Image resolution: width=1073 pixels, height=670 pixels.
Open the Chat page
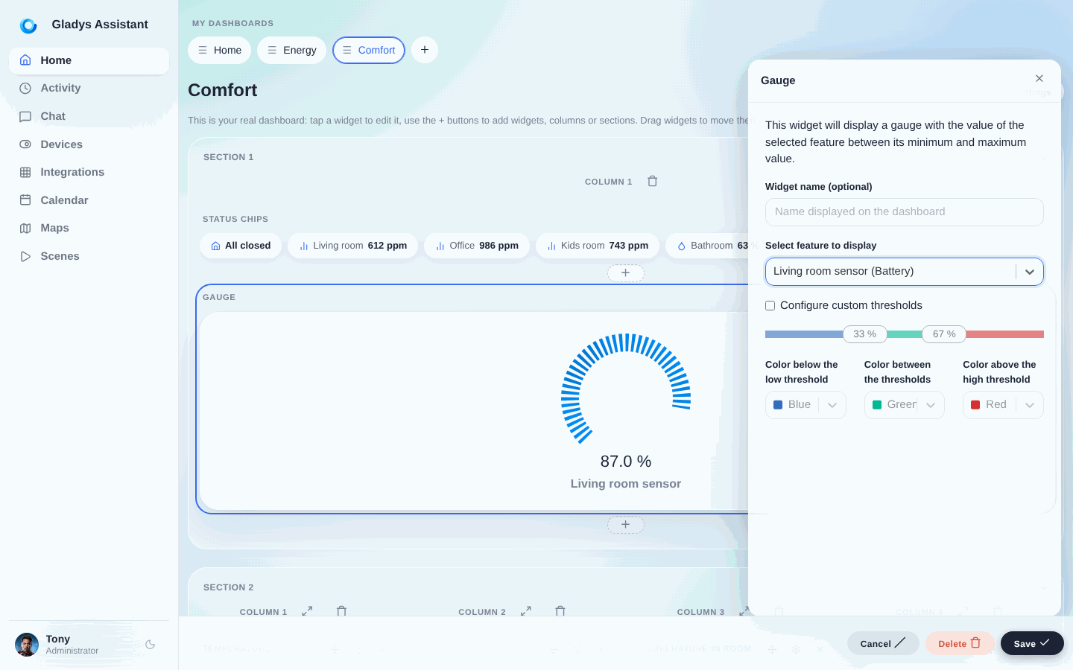[89, 116]
